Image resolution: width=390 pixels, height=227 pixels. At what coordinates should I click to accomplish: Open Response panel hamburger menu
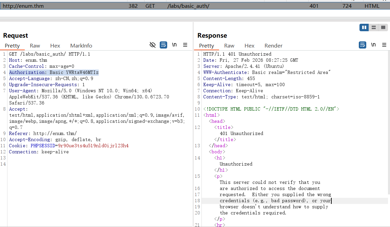(x=384, y=45)
